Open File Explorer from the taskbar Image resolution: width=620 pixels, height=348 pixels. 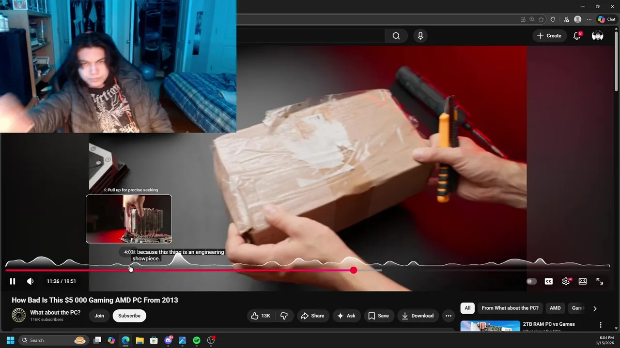[139, 340]
